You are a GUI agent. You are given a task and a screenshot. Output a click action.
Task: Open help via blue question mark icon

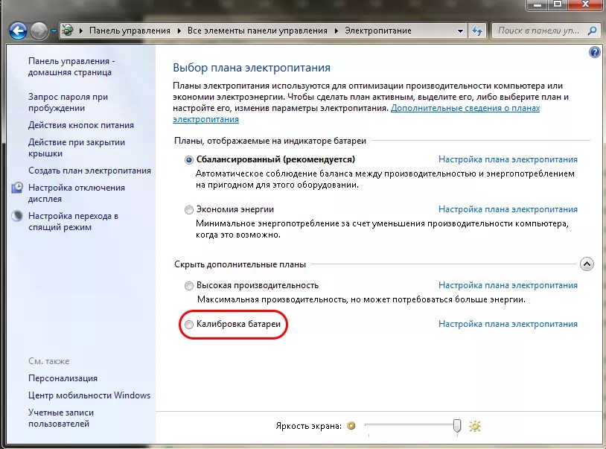click(594, 53)
